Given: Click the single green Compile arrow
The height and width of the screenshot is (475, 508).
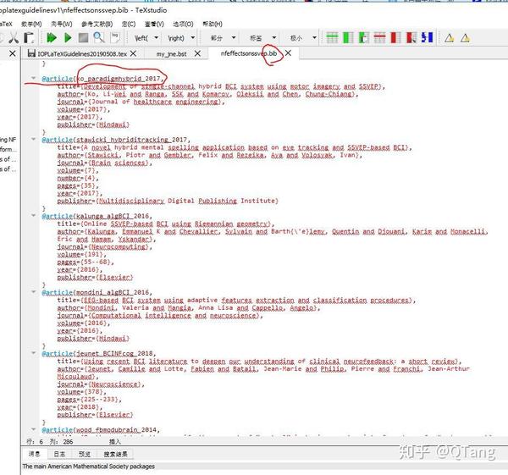Looking at the screenshot, I should [x=68, y=38].
